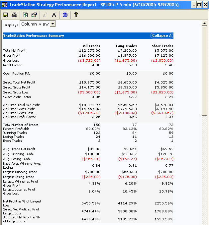Click Select Net Profit as % label
The width and height of the screenshot is (209, 225).
coord(21,211)
